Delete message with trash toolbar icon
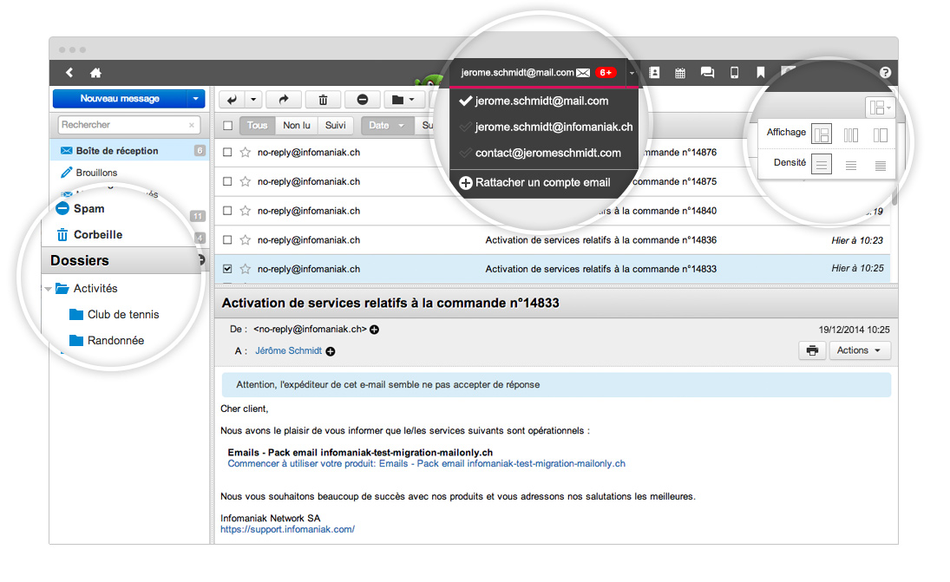 point(323,100)
